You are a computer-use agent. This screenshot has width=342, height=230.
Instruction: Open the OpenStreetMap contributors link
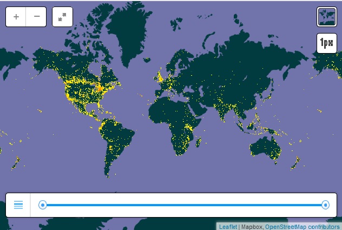click(x=302, y=227)
